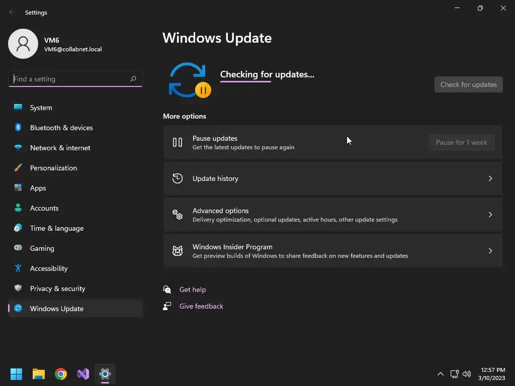
Task: Click the Give feedback link
Action: click(x=201, y=306)
